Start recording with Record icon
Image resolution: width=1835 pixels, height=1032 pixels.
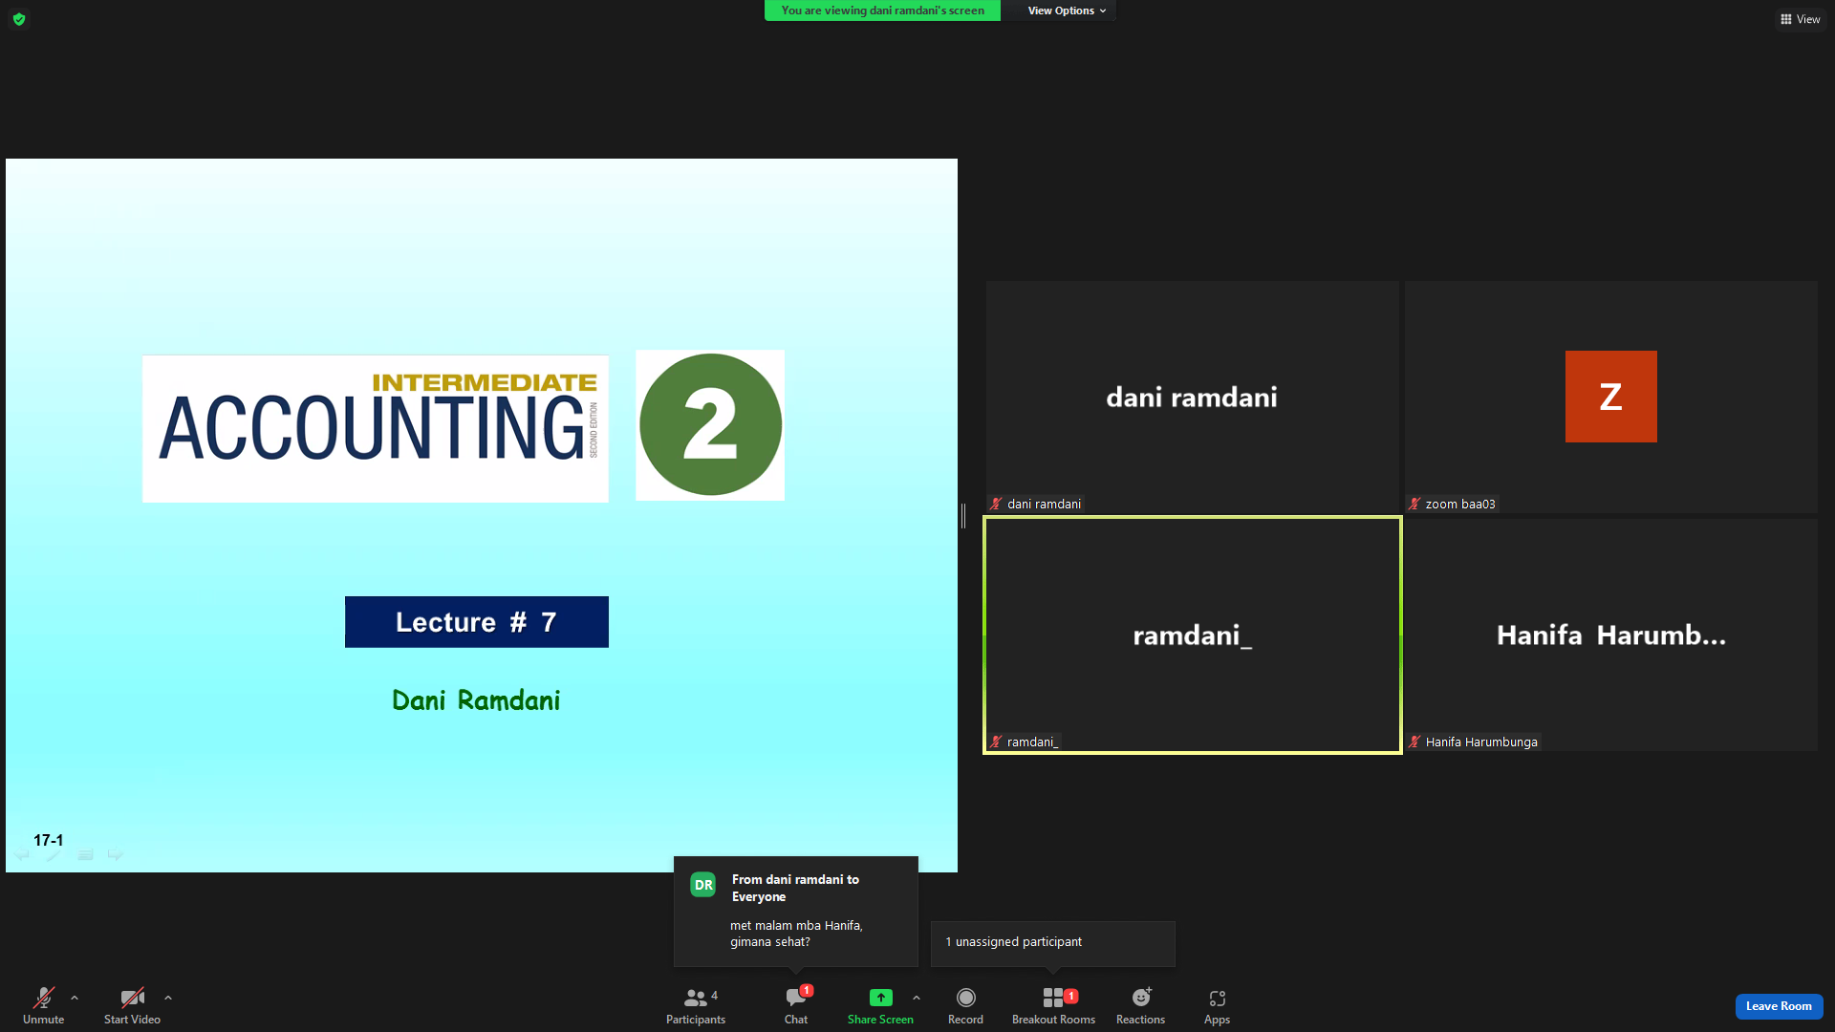[966, 998]
